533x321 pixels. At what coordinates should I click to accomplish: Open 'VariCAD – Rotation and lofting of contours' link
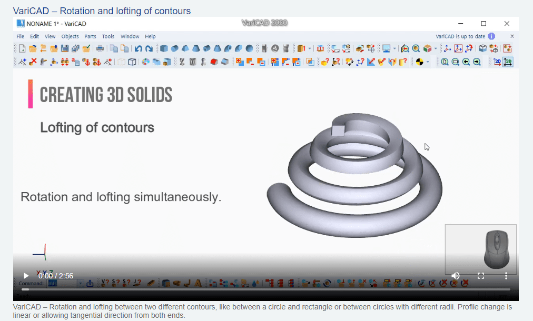pyautogui.click(x=102, y=11)
